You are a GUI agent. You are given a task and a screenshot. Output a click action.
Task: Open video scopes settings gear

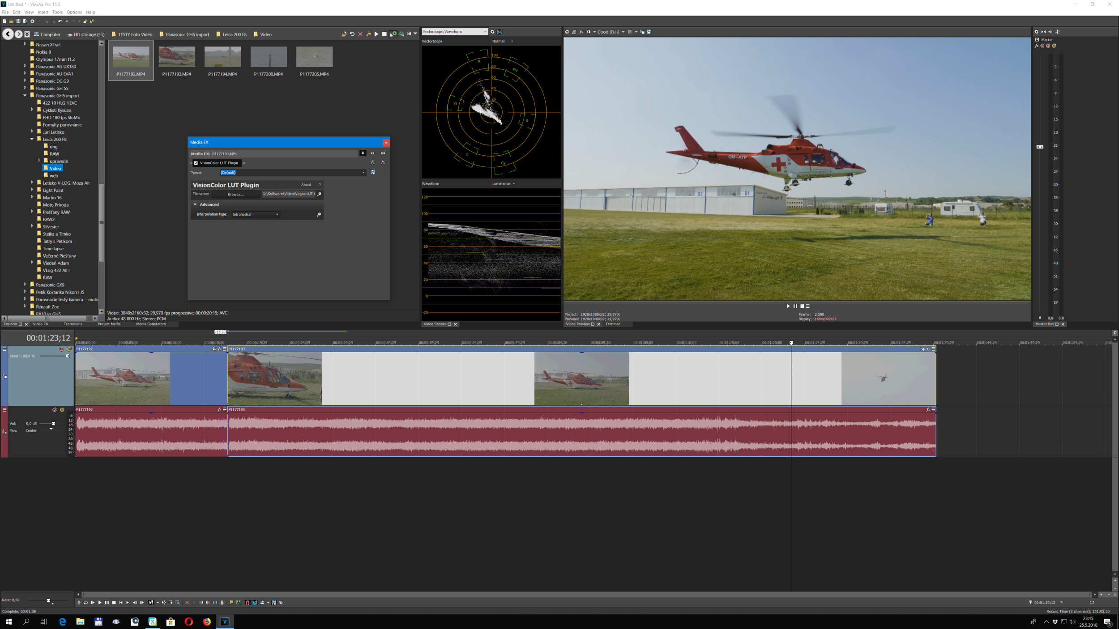492,32
